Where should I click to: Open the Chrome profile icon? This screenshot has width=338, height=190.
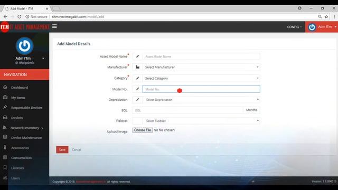(299, 8)
